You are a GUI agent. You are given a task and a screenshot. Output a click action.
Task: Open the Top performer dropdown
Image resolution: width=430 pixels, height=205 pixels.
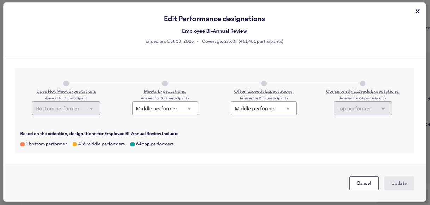(363, 108)
